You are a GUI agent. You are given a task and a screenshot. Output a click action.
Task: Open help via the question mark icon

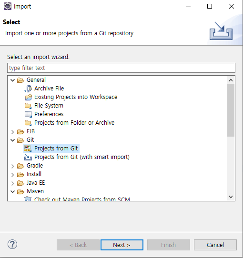(12, 244)
